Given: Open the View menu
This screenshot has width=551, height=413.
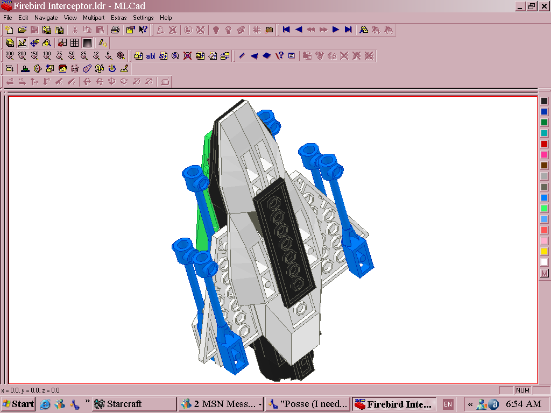Looking at the screenshot, I should (x=70, y=18).
